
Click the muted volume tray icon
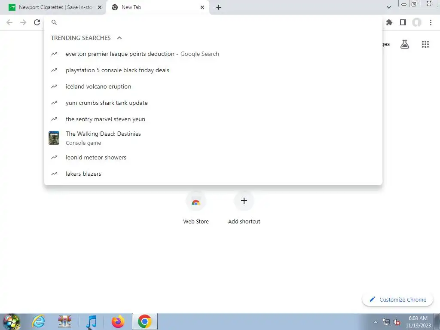[x=397, y=322]
